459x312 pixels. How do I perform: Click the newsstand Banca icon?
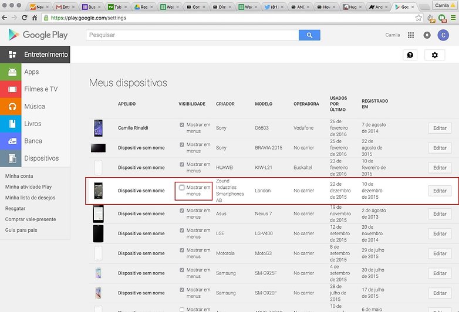click(x=12, y=141)
